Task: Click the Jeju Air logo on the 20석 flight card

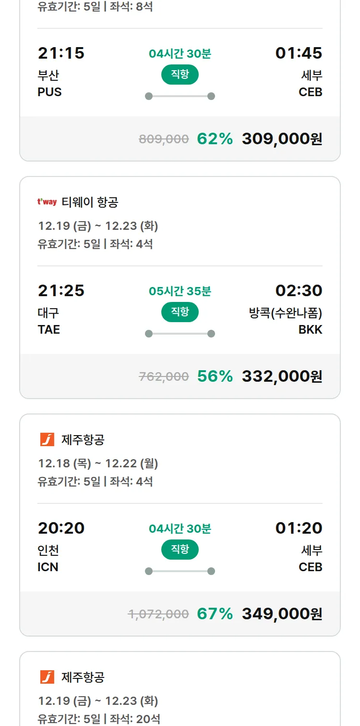Action: pos(47,677)
